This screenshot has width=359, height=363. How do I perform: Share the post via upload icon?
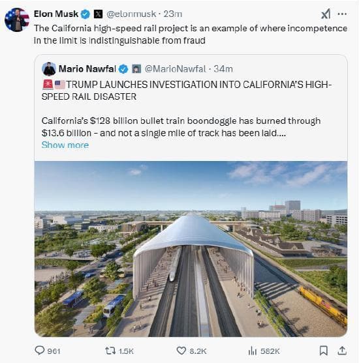342,351
